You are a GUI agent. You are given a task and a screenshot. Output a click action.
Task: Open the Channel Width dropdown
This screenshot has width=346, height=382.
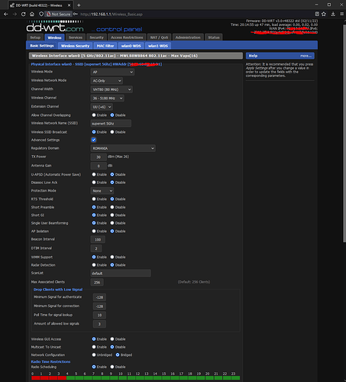pos(112,89)
